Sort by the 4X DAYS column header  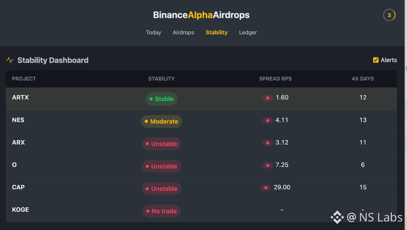click(x=363, y=78)
